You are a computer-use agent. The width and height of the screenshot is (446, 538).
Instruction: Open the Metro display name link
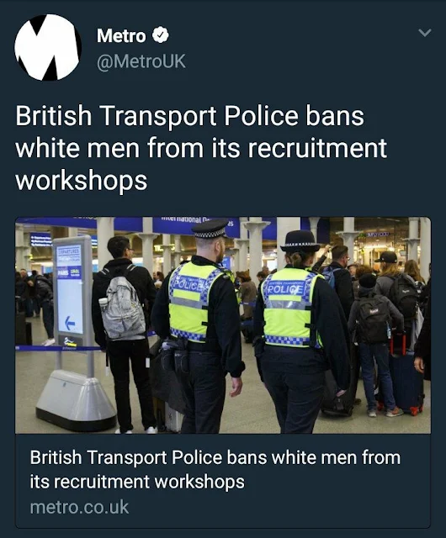pos(121,35)
